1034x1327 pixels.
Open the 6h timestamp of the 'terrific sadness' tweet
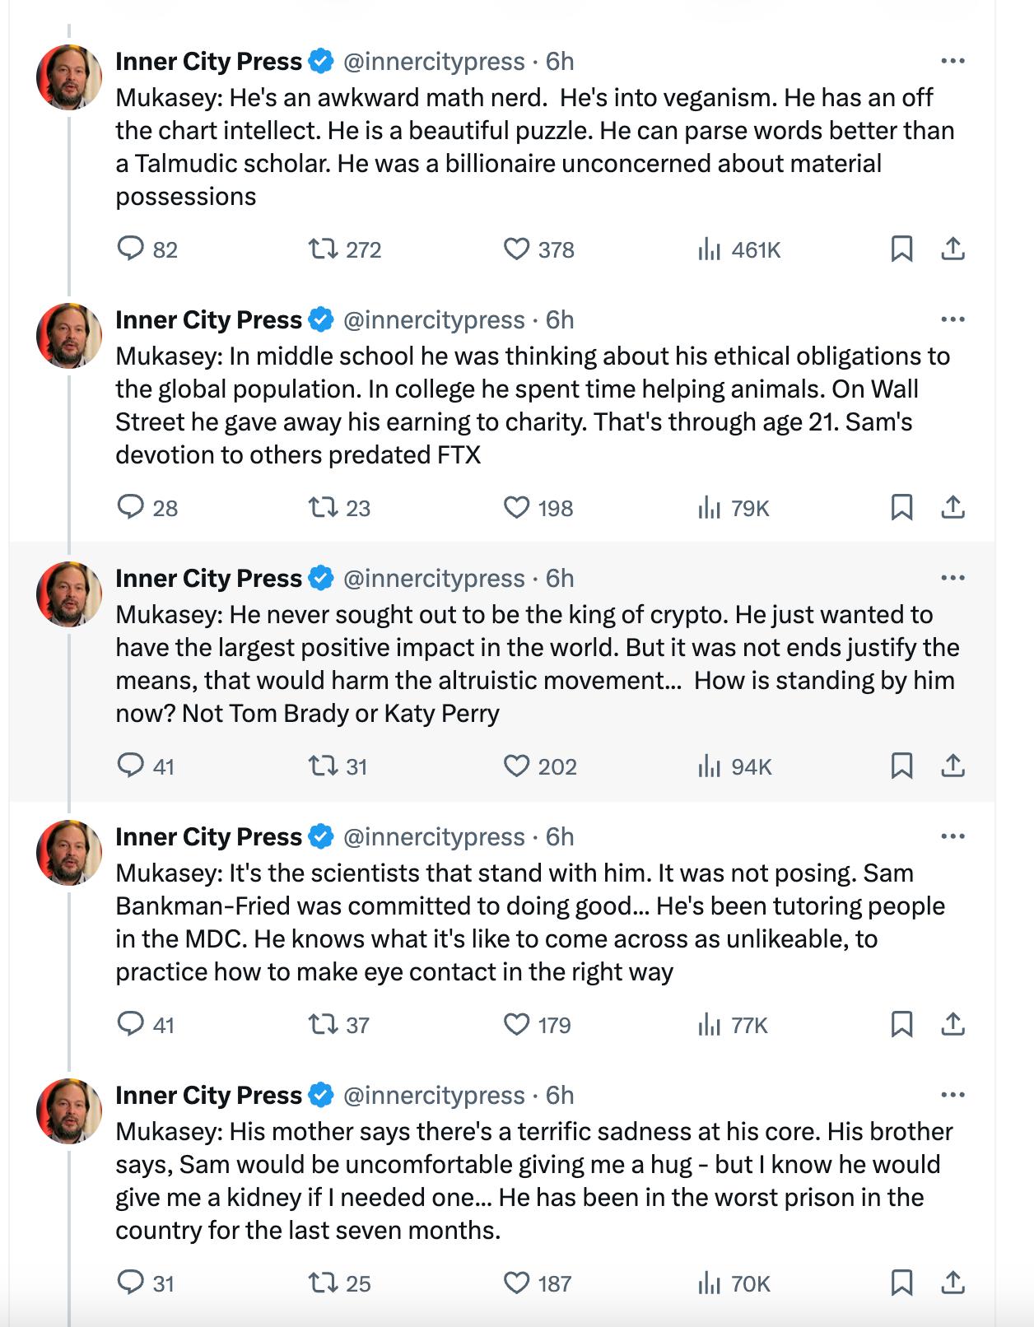[x=560, y=1095]
